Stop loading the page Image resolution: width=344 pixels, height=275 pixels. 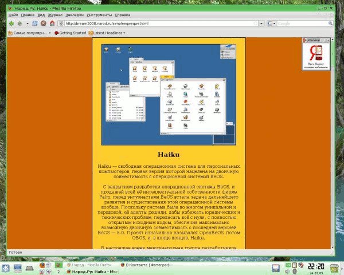pyautogui.click(x=44, y=23)
